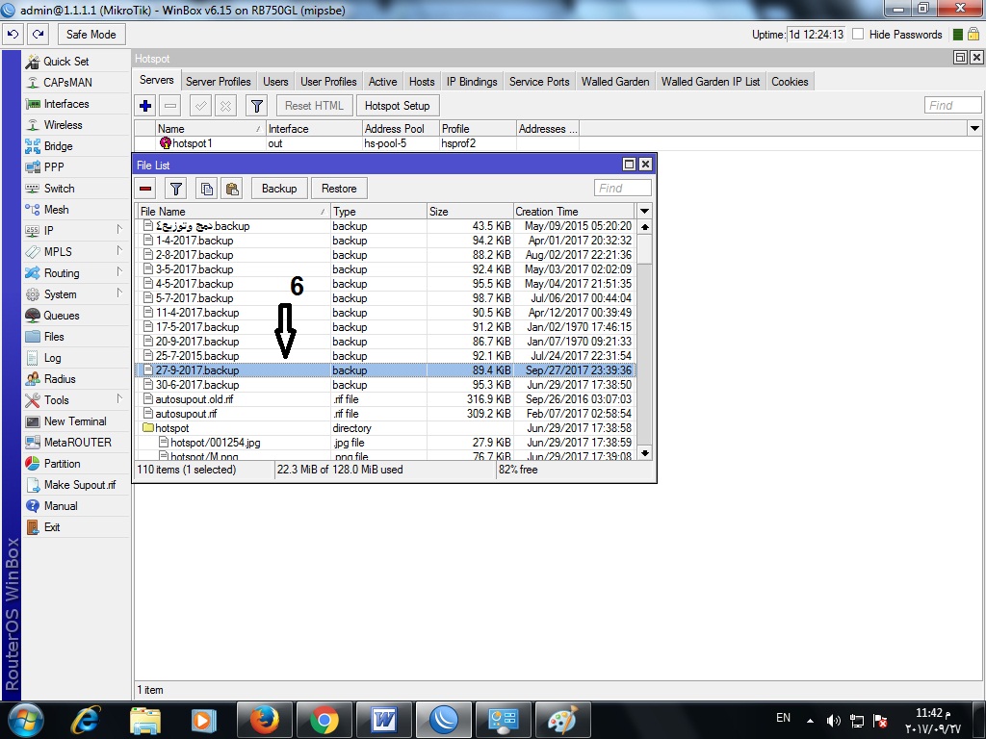Click the File List copy icon
Image resolution: width=986 pixels, height=739 pixels.
pos(206,189)
